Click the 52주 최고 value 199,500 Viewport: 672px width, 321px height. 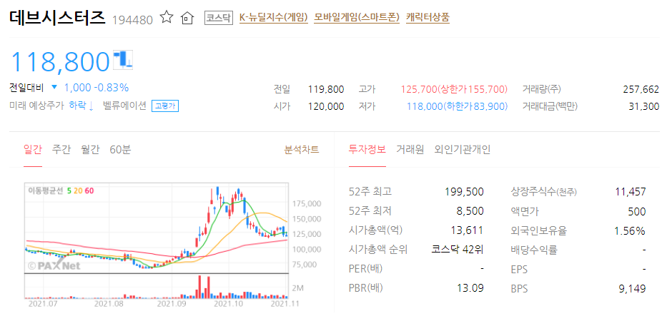coord(465,191)
